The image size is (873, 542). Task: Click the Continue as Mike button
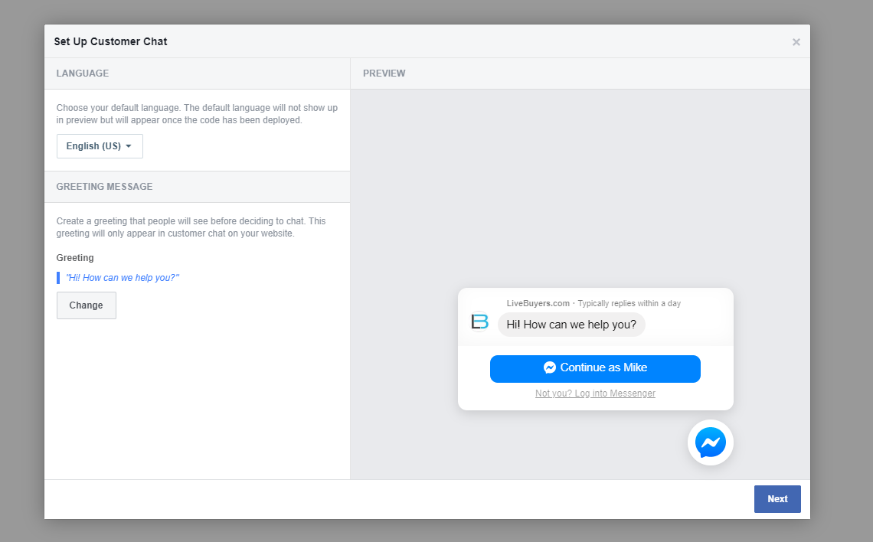click(595, 368)
